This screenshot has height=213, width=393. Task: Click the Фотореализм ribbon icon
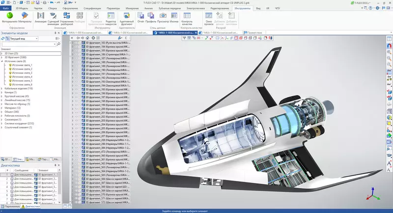coord(9,17)
